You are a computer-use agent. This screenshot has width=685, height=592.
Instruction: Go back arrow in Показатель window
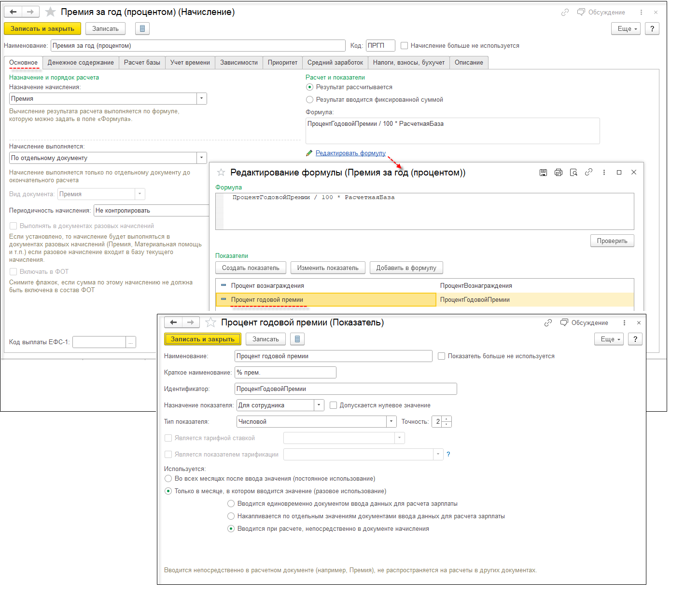pyautogui.click(x=173, y=322)
